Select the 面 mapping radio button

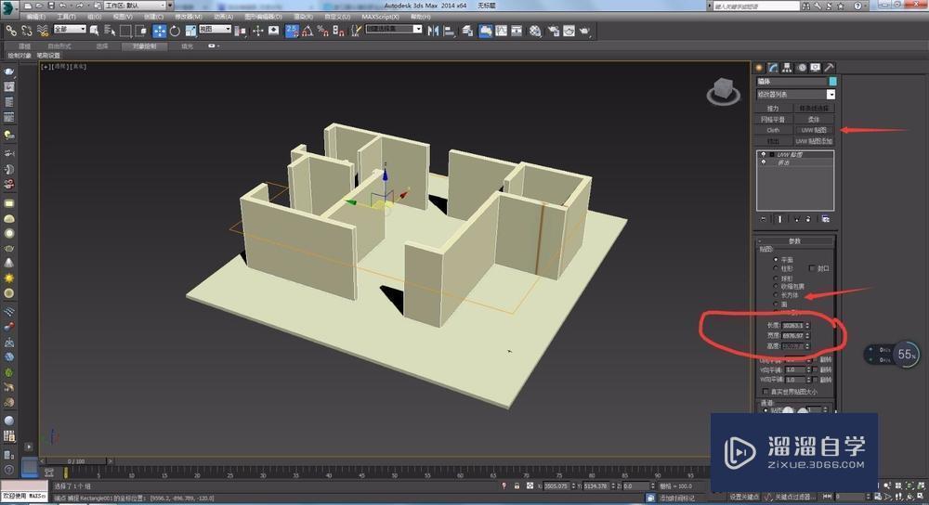776,304
